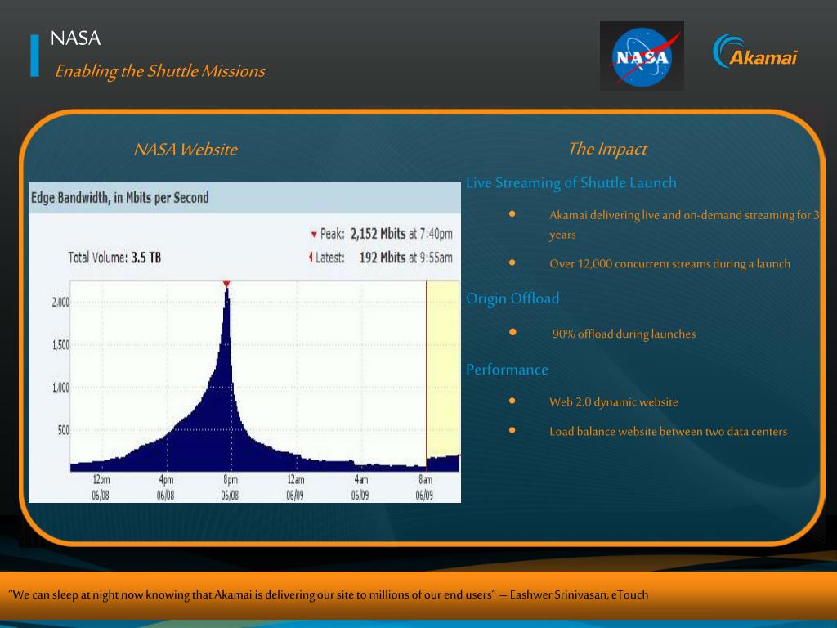Viewport: 837px width, 628px height.
Task: Click the 'NASA Website' heading
Action: pos(186,149)
